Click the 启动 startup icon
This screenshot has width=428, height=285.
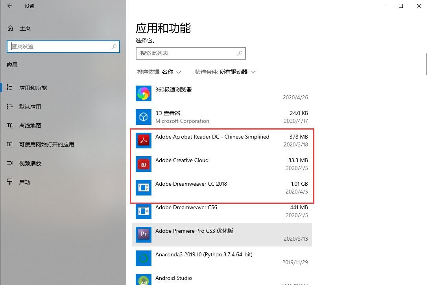point(9,182)
